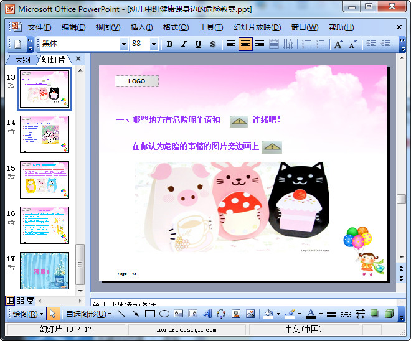Select the Rectangle tool

(150, 314)
